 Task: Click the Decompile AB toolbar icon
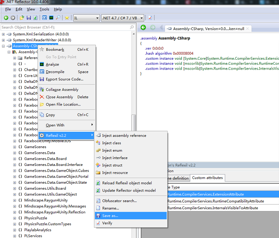44,18
